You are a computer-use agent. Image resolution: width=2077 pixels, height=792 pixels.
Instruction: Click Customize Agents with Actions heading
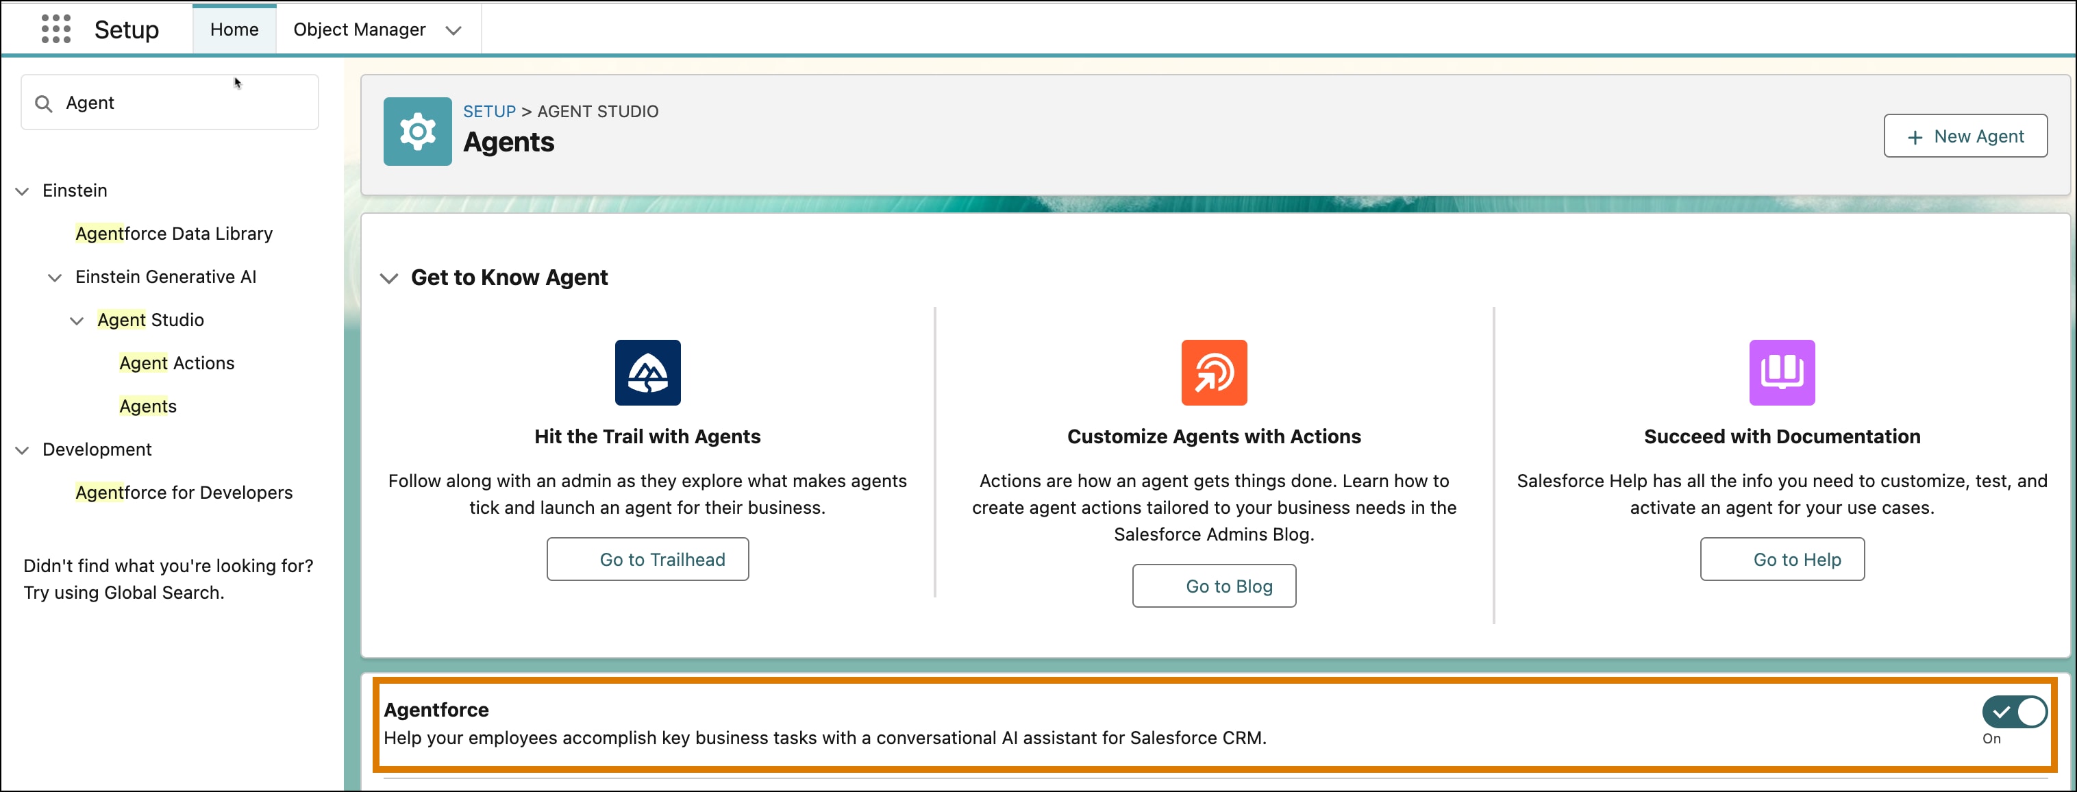pos(1213,436)
